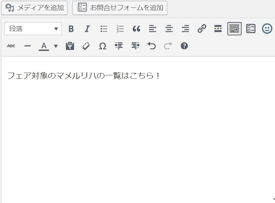Viewport: 275px width, 203px height.
Task: Toggle strikethrough formatting
Action: click(11, 46)
